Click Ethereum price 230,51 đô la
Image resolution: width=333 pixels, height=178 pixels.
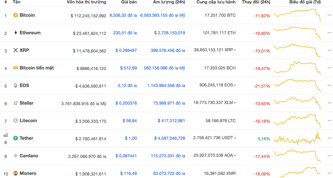click(125, 33)
